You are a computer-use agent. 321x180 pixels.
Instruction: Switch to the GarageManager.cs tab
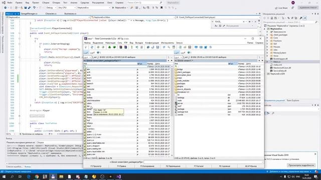point(29,13)
